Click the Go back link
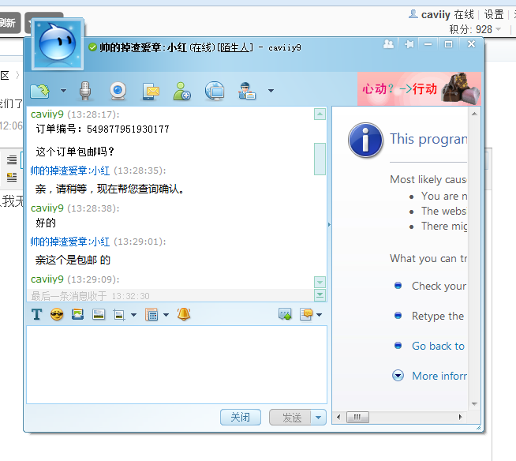This screenshot has width=516, height=461. 438,346
